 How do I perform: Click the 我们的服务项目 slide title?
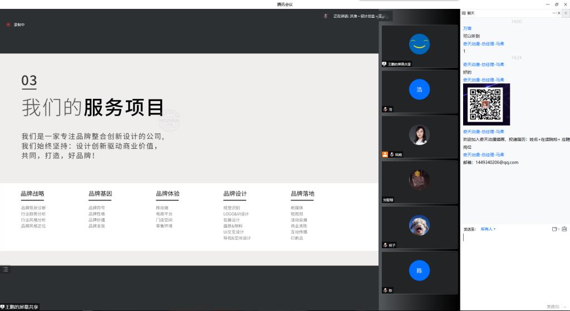(x=93, y=107)
